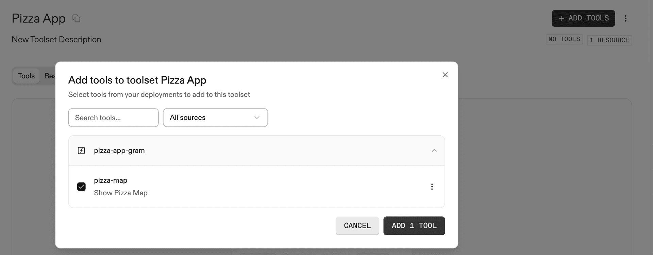Collapse the pizza-app-gram group

pos(434,151)
